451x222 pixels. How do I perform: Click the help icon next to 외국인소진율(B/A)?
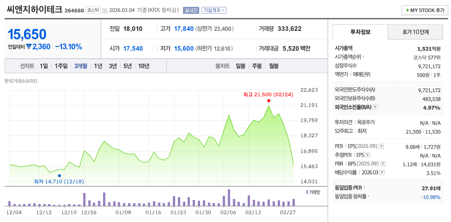tap(375, 107)
